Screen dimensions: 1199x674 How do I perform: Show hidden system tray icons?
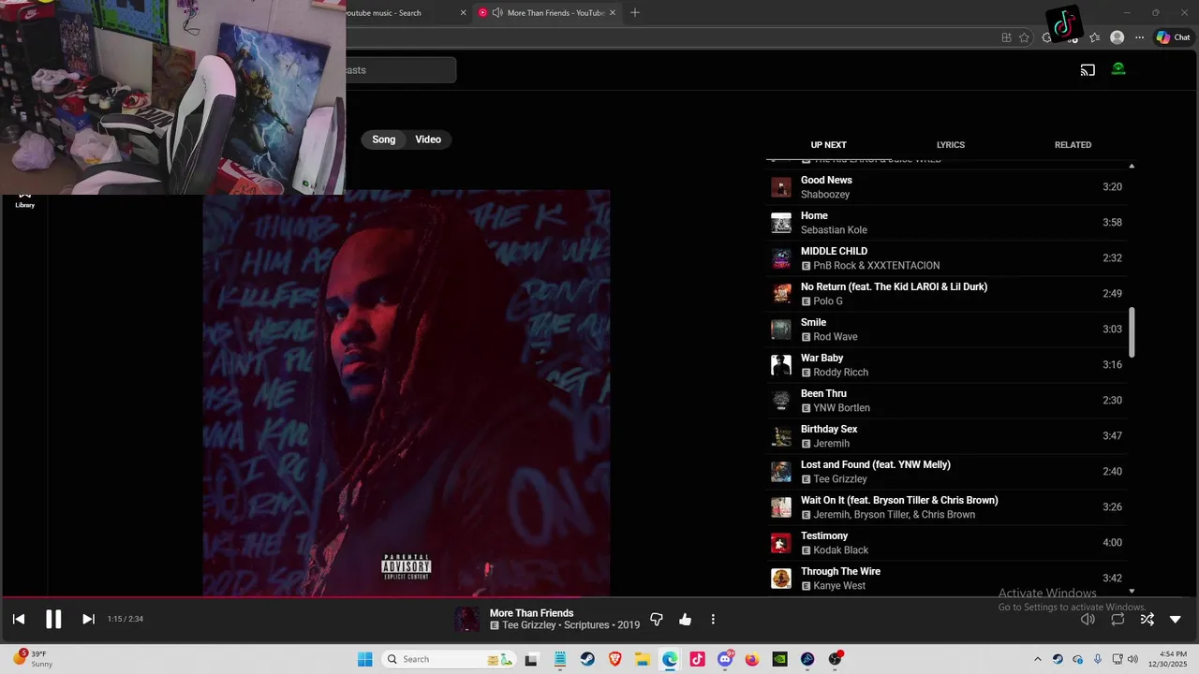[x=1037, y=659]
